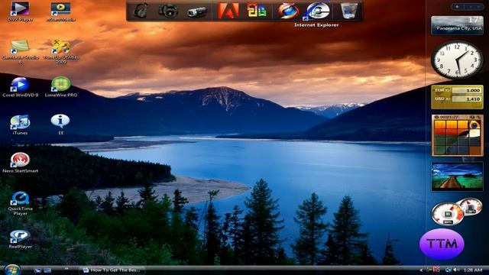
Task: Expand the Quick Launch overflow chevron
Action: tap(66, 268)
